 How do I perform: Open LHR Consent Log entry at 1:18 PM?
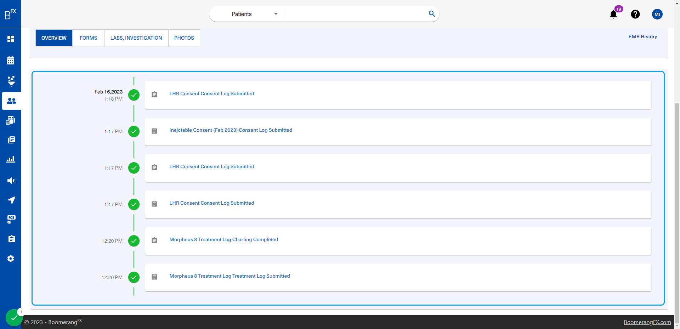click(x=212, y=93)
